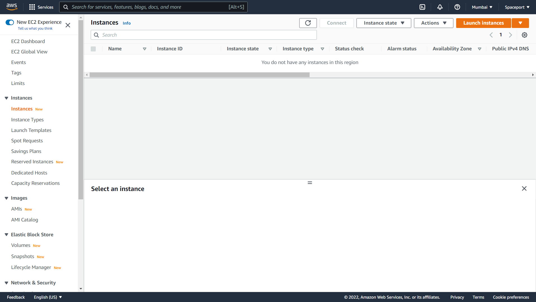536x302 pixels.
Task: Open Tags in the sidebar
Action: click(x=16, y=73)
